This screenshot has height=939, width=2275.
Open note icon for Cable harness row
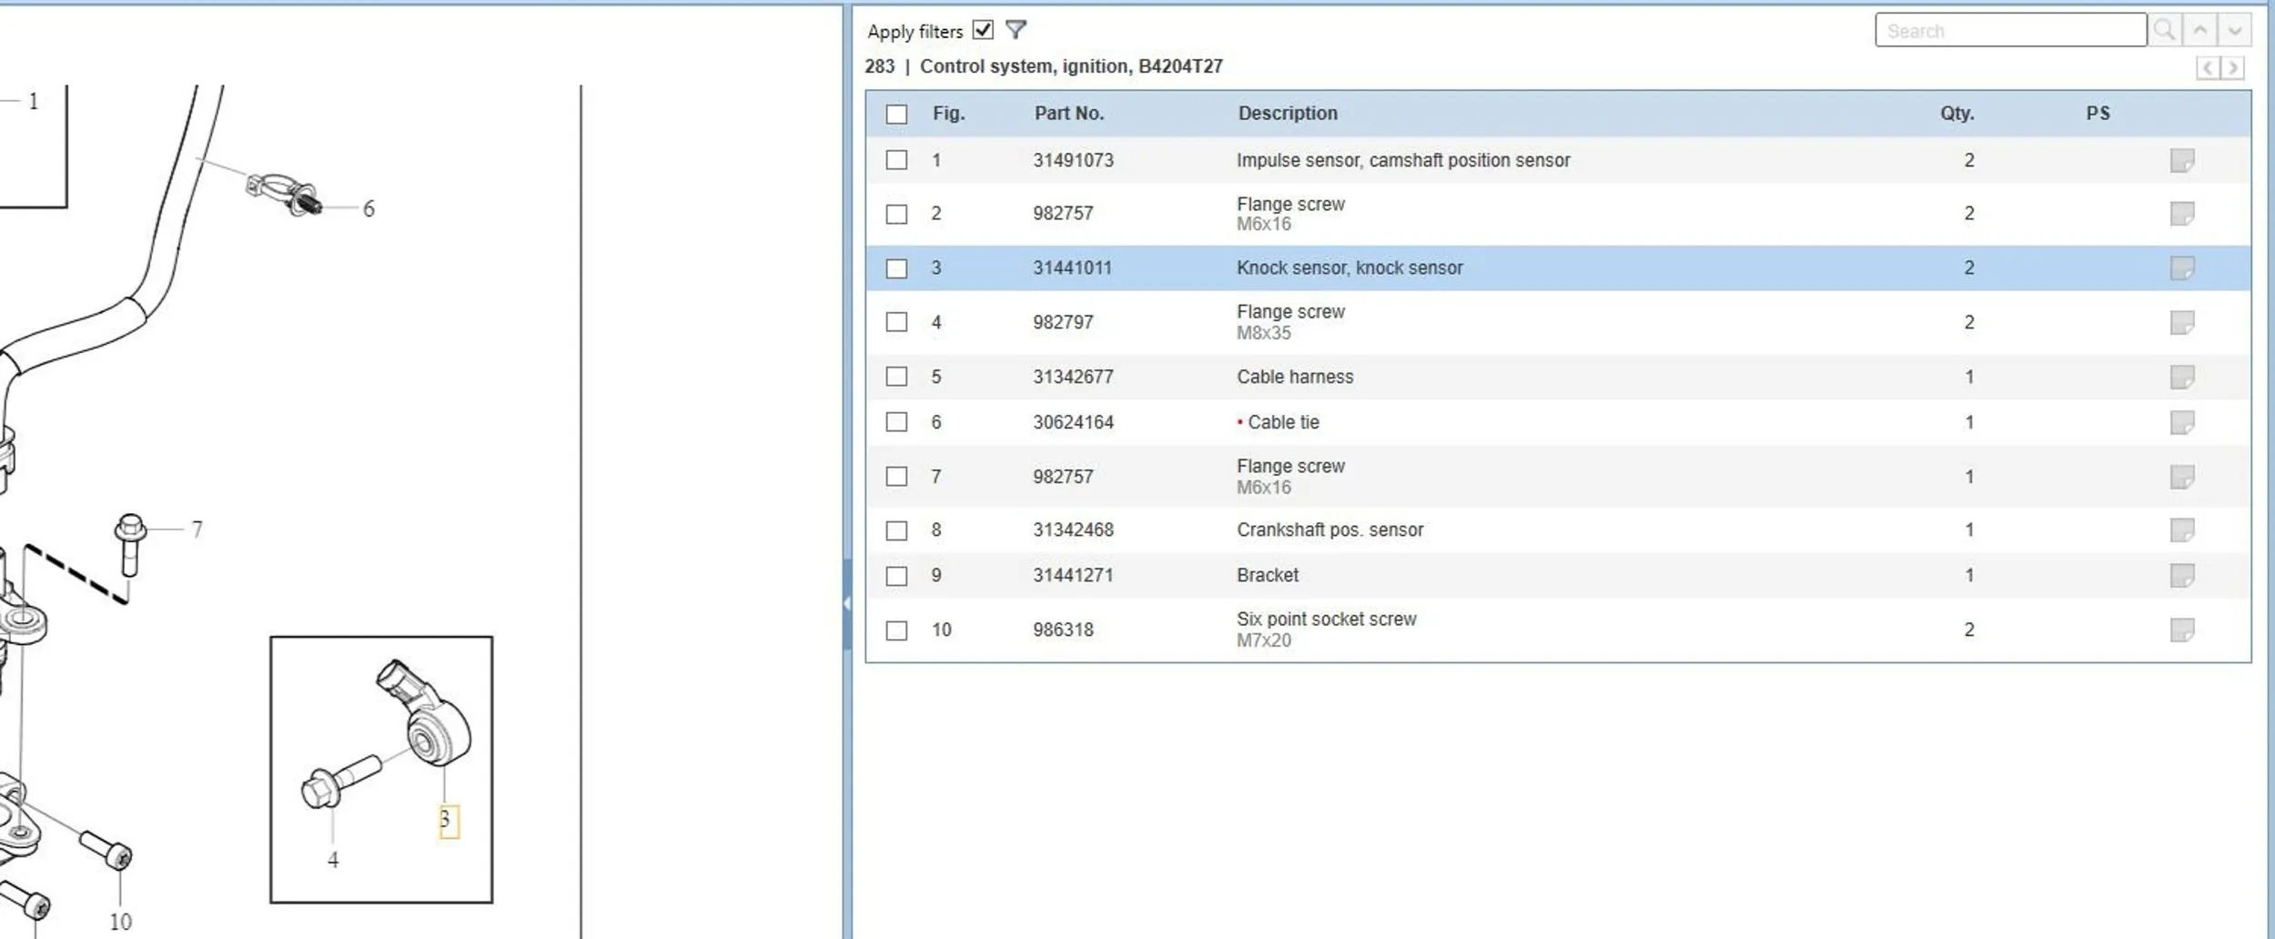pos(2181,377)
